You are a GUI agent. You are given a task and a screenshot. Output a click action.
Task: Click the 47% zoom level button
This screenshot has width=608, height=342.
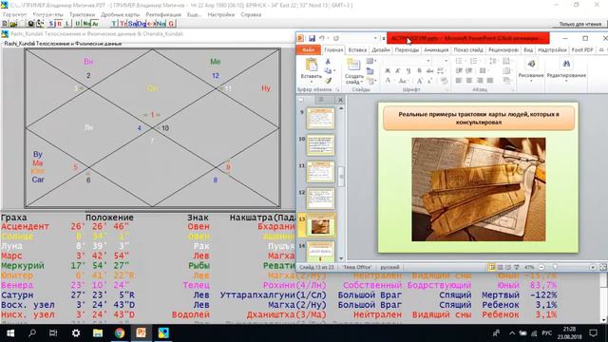(529, 267)
